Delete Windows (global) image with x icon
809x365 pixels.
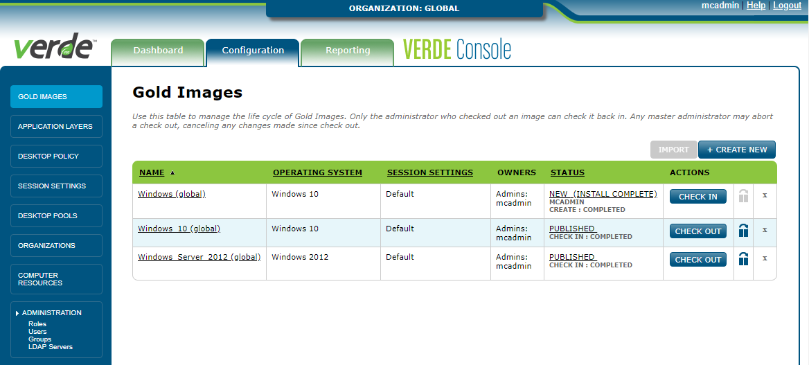click(765, 195)
